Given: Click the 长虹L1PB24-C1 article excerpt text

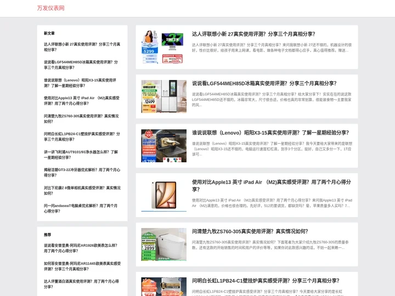Looking at the screenshot, I should [267, 293].
